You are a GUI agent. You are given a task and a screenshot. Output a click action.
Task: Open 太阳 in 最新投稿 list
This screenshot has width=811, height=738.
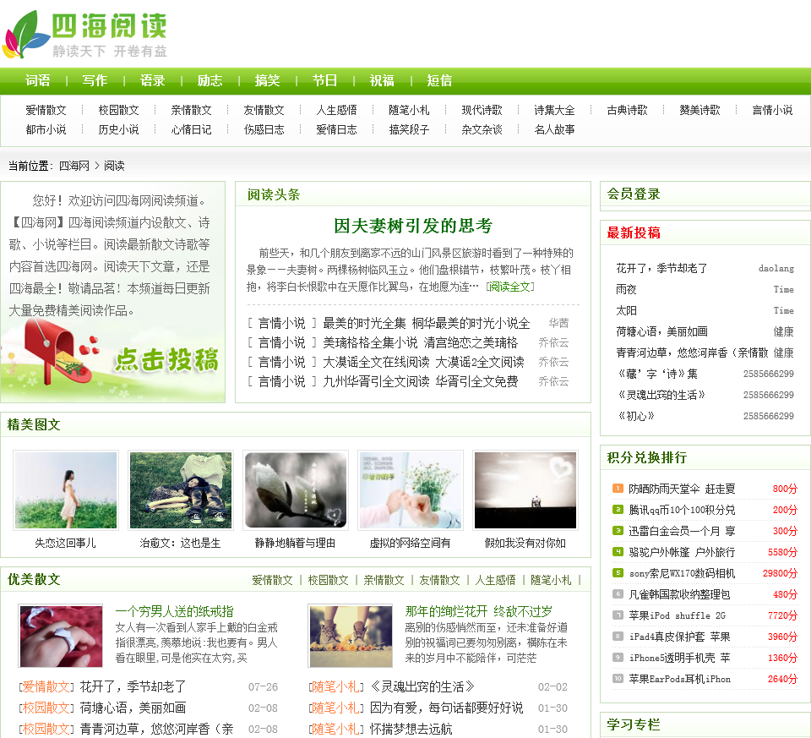click(x=626, y=310)
